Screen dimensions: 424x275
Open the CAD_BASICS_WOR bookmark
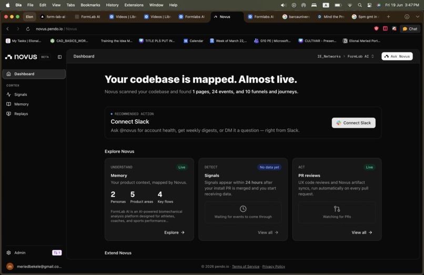pyautogui.click(x=69, y=41)
